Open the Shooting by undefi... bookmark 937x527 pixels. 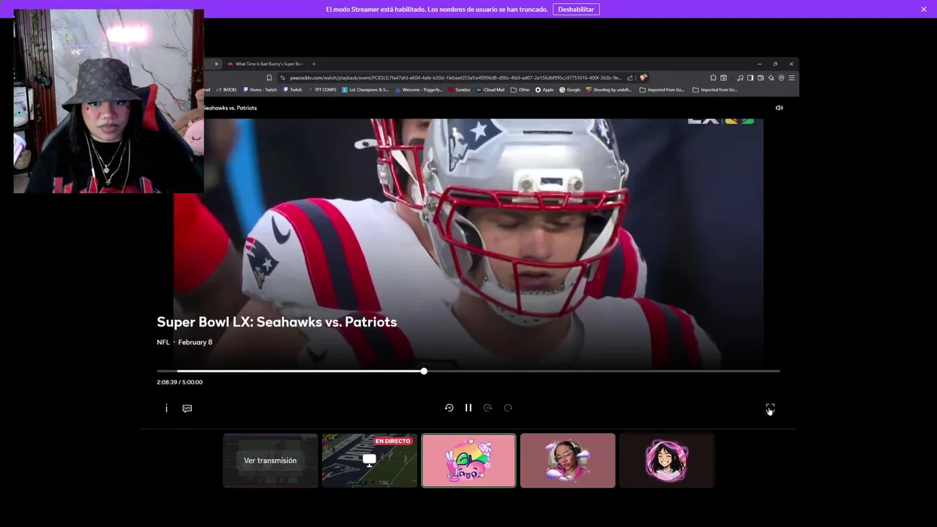(x=609, y=90)
